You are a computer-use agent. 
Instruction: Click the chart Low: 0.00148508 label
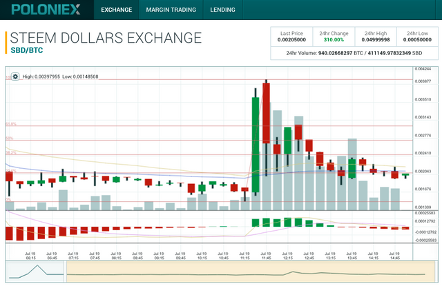click(80, 76)
